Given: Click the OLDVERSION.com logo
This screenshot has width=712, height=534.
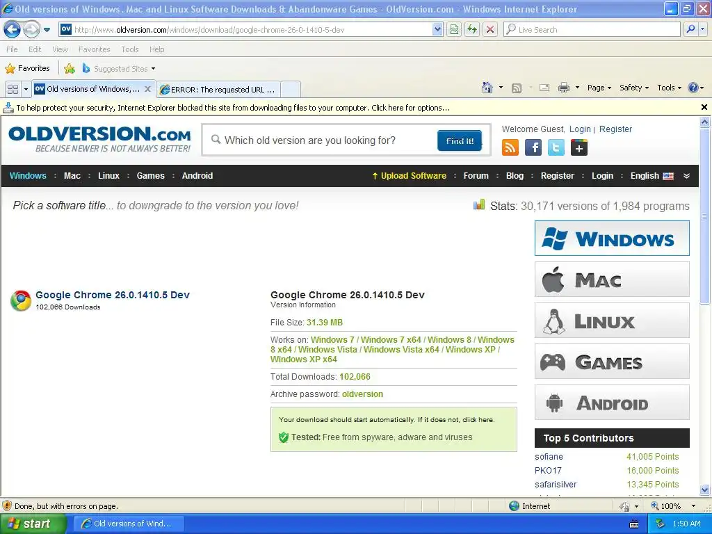Looking at the screenshot, I should coord(99,139).
